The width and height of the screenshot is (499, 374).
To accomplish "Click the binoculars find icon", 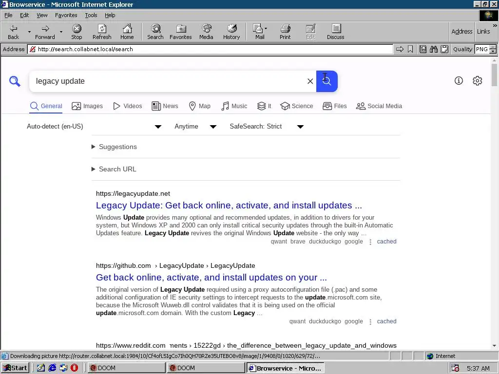I will 433,49.
